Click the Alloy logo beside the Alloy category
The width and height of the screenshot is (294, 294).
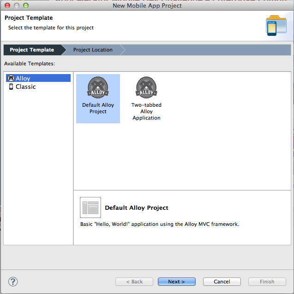pos(11,78)
